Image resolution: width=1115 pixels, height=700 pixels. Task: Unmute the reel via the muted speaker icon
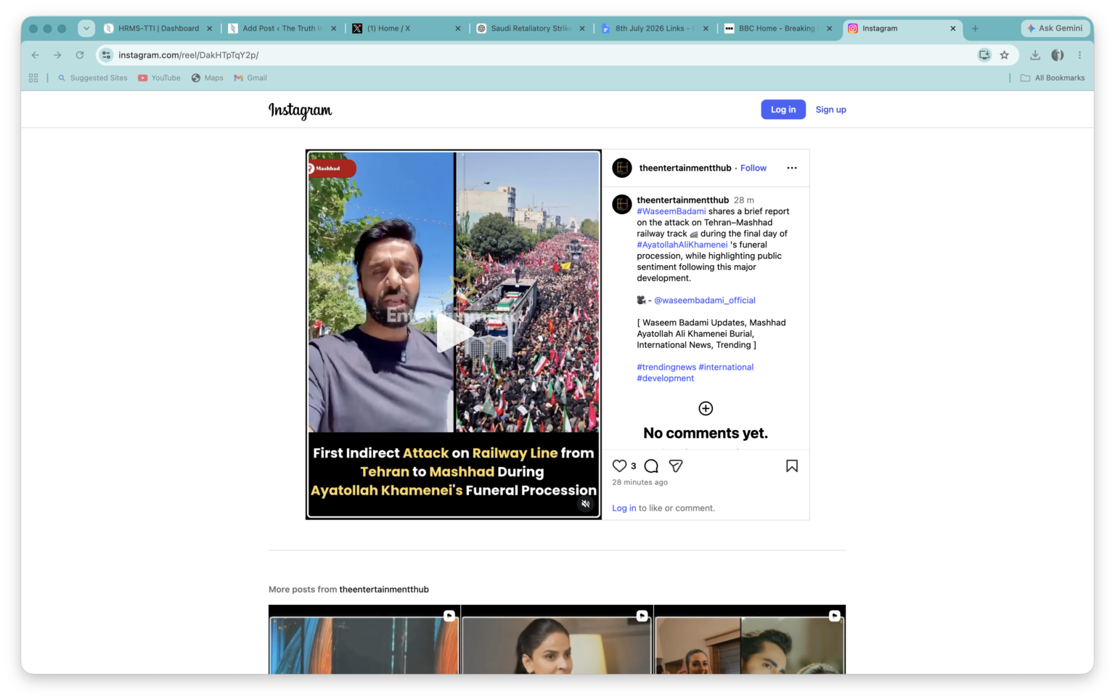tap(586, 504)
